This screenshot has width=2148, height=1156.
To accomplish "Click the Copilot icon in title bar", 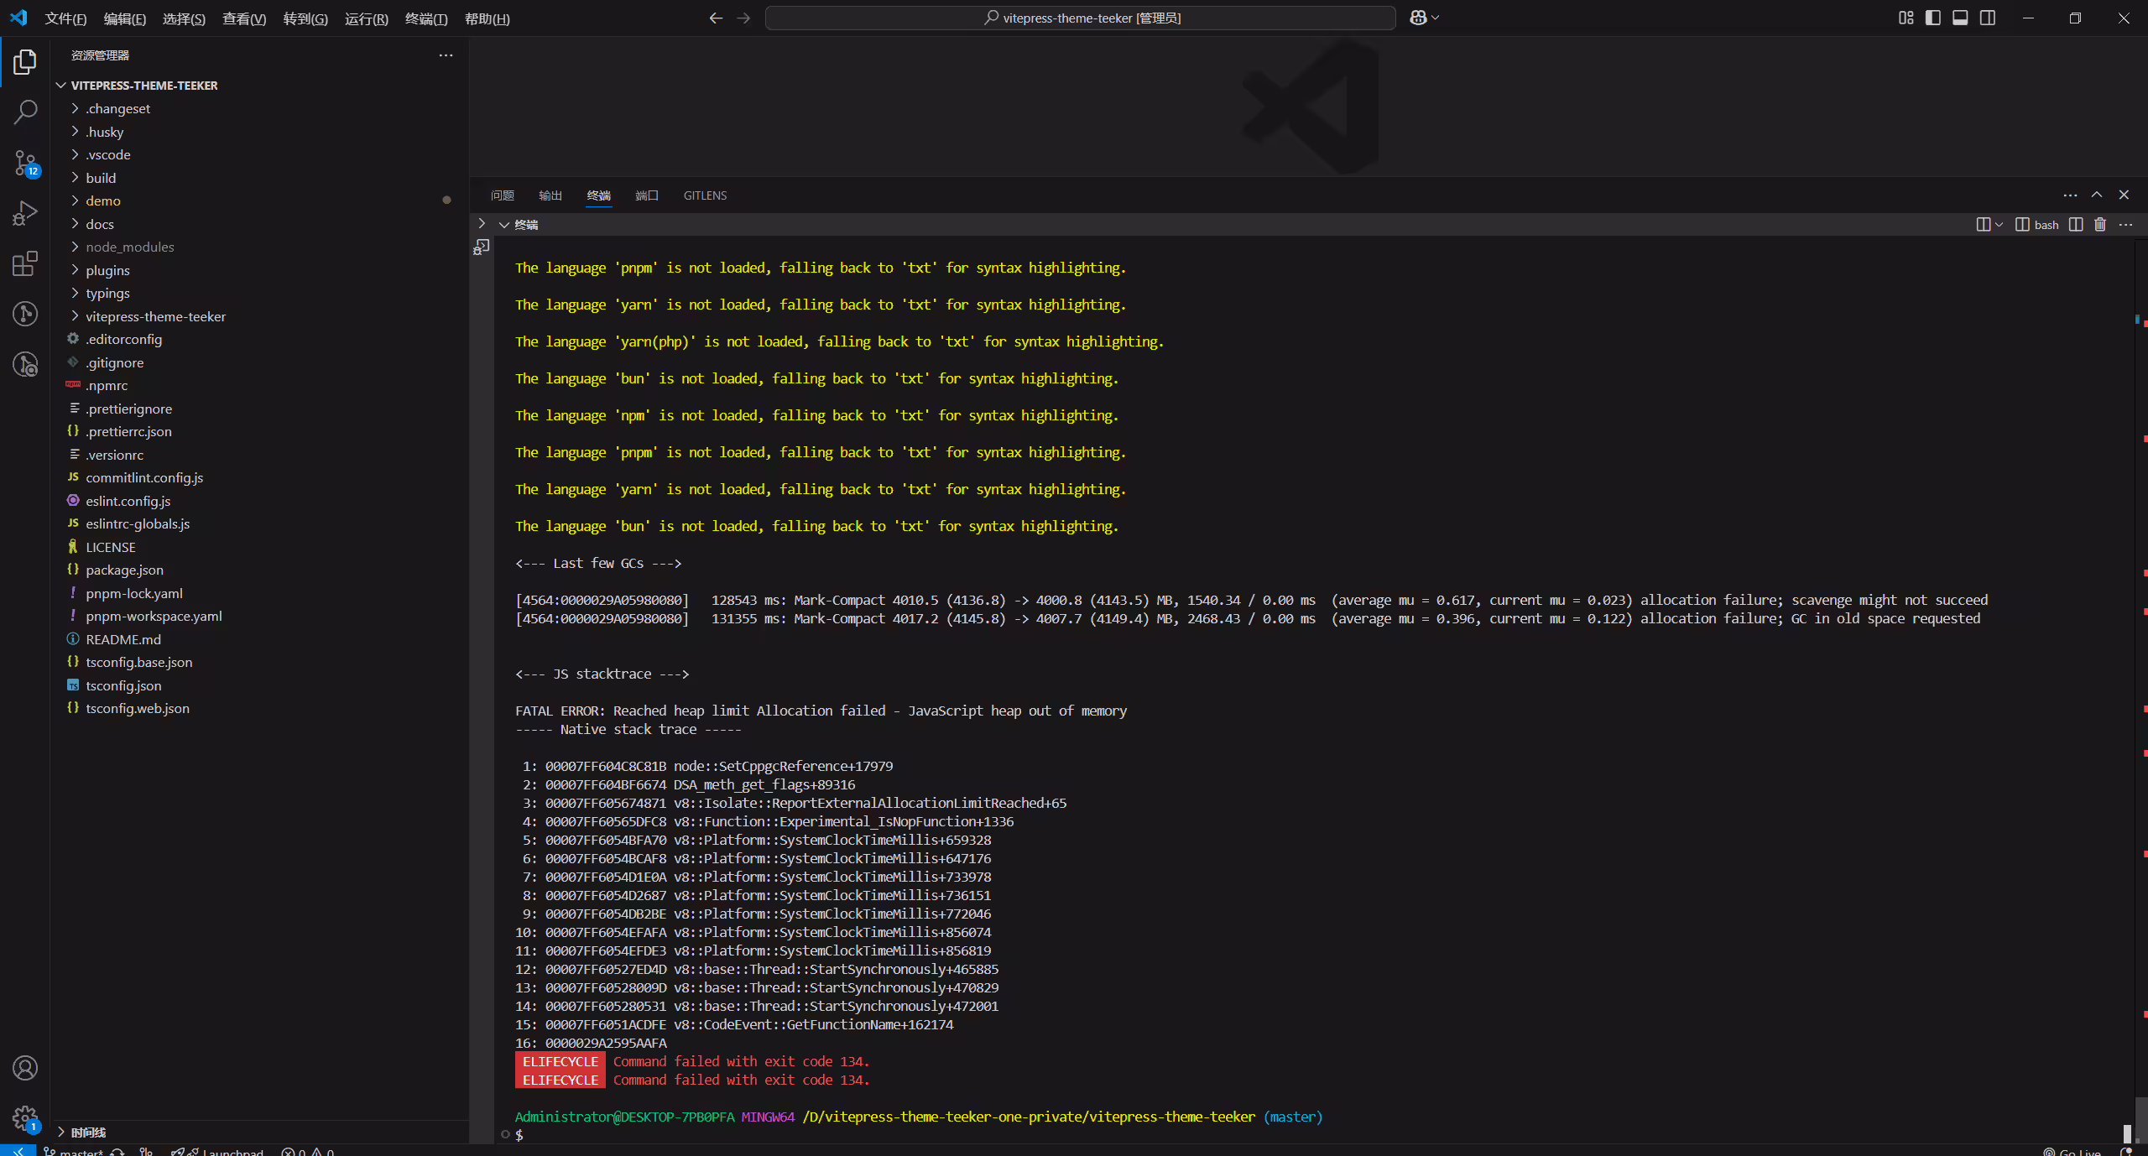I will [x=1418, y=18].
